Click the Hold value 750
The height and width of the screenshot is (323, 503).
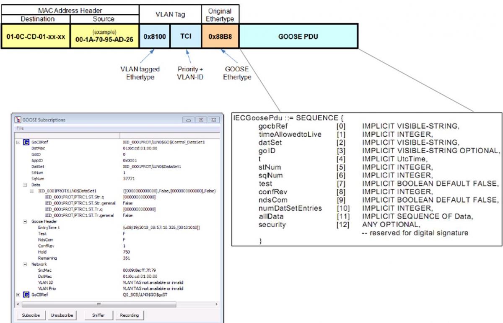tap(126, 252)
